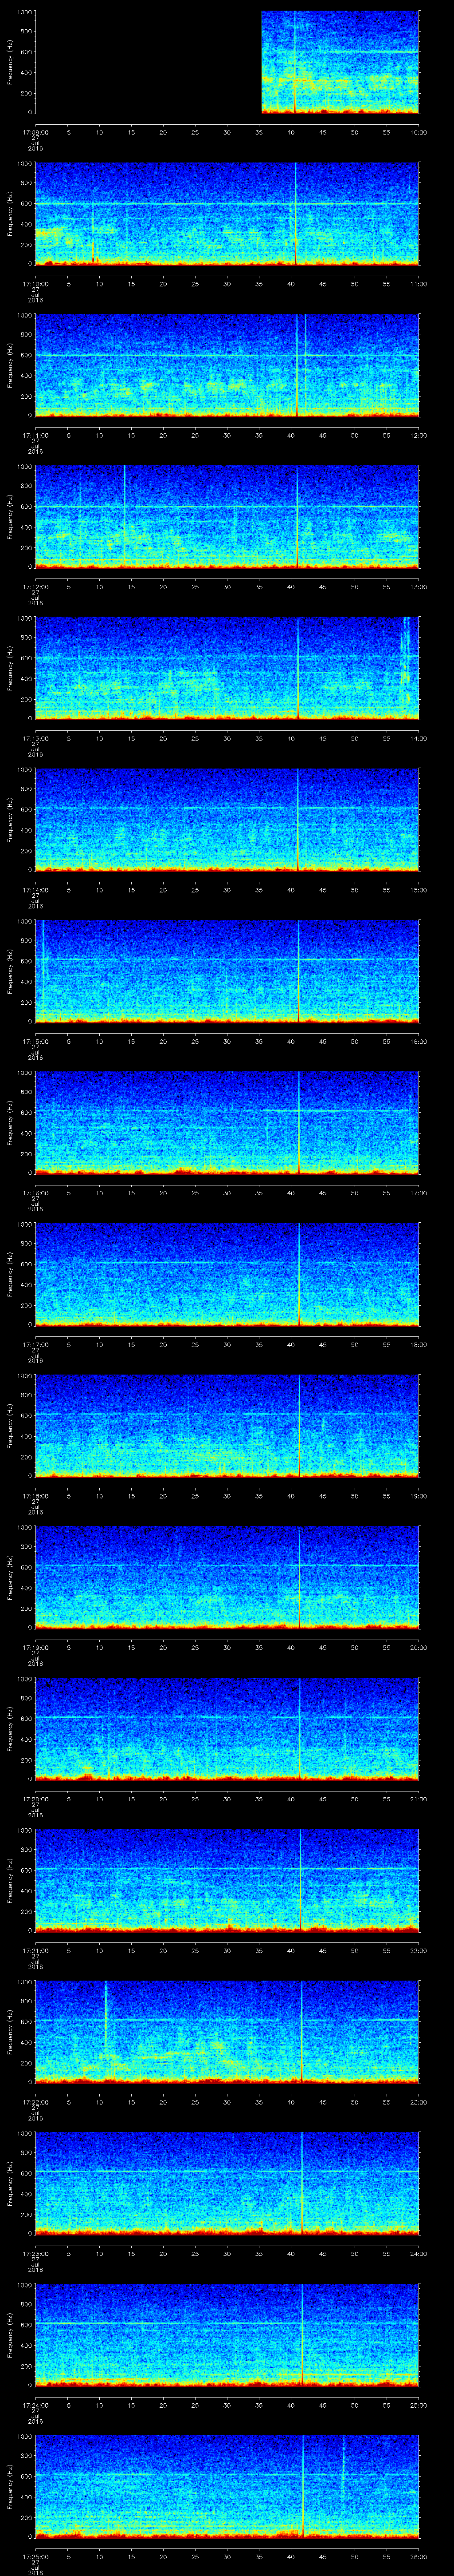Screen dimensions: 454x2576
Task: Click the '17:15:00' timestamp
Action: (35, 1041)
